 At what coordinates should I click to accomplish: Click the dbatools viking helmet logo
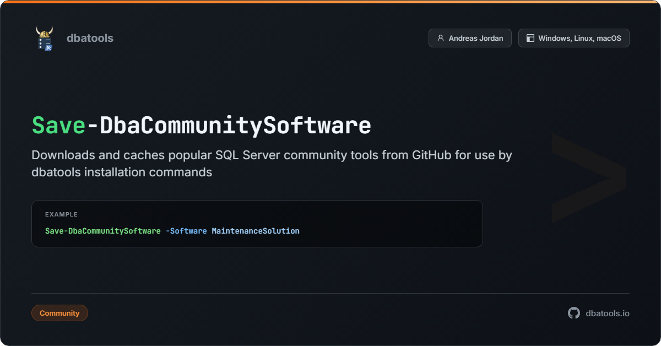[x=45, y=38]
